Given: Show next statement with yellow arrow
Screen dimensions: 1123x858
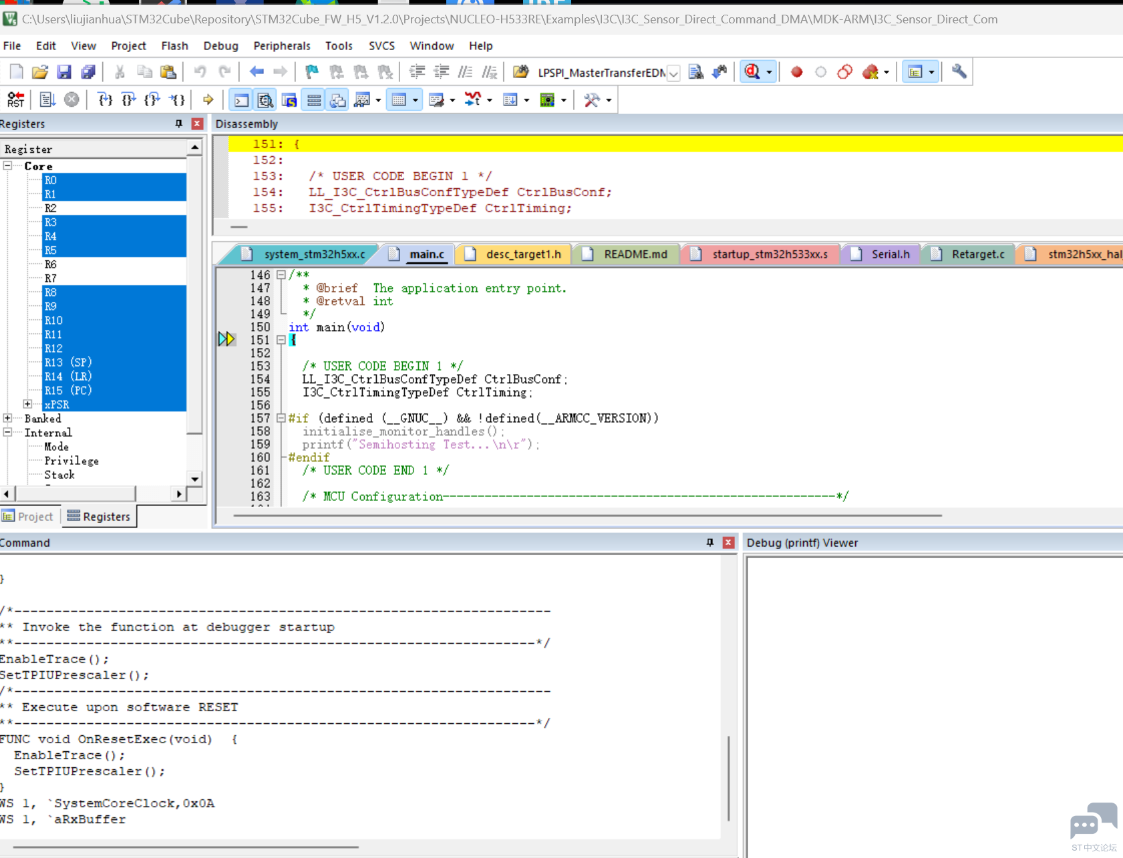Looking at the screenshot, I should (x=208, y=99).
